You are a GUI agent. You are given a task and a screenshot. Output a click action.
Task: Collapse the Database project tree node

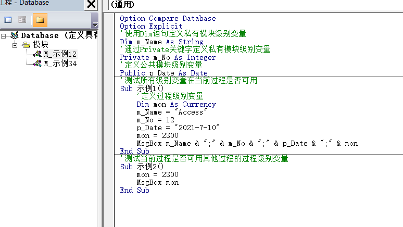point(3,36)
